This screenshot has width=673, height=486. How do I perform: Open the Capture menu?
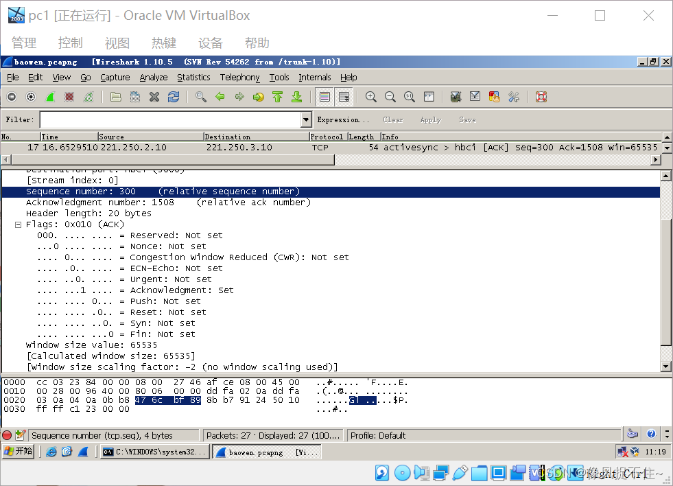point(115,78)
